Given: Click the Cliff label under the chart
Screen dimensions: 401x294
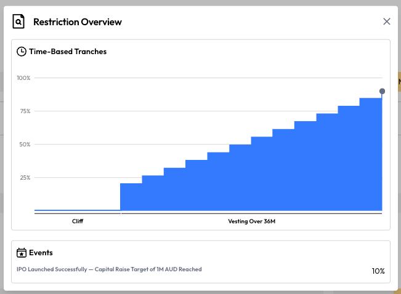Looking at the screenshot, I should click(78, 221).
